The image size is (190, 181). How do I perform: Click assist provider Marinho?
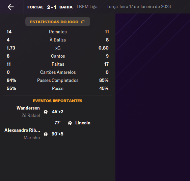pyautogui.click(x=32, y=138)
